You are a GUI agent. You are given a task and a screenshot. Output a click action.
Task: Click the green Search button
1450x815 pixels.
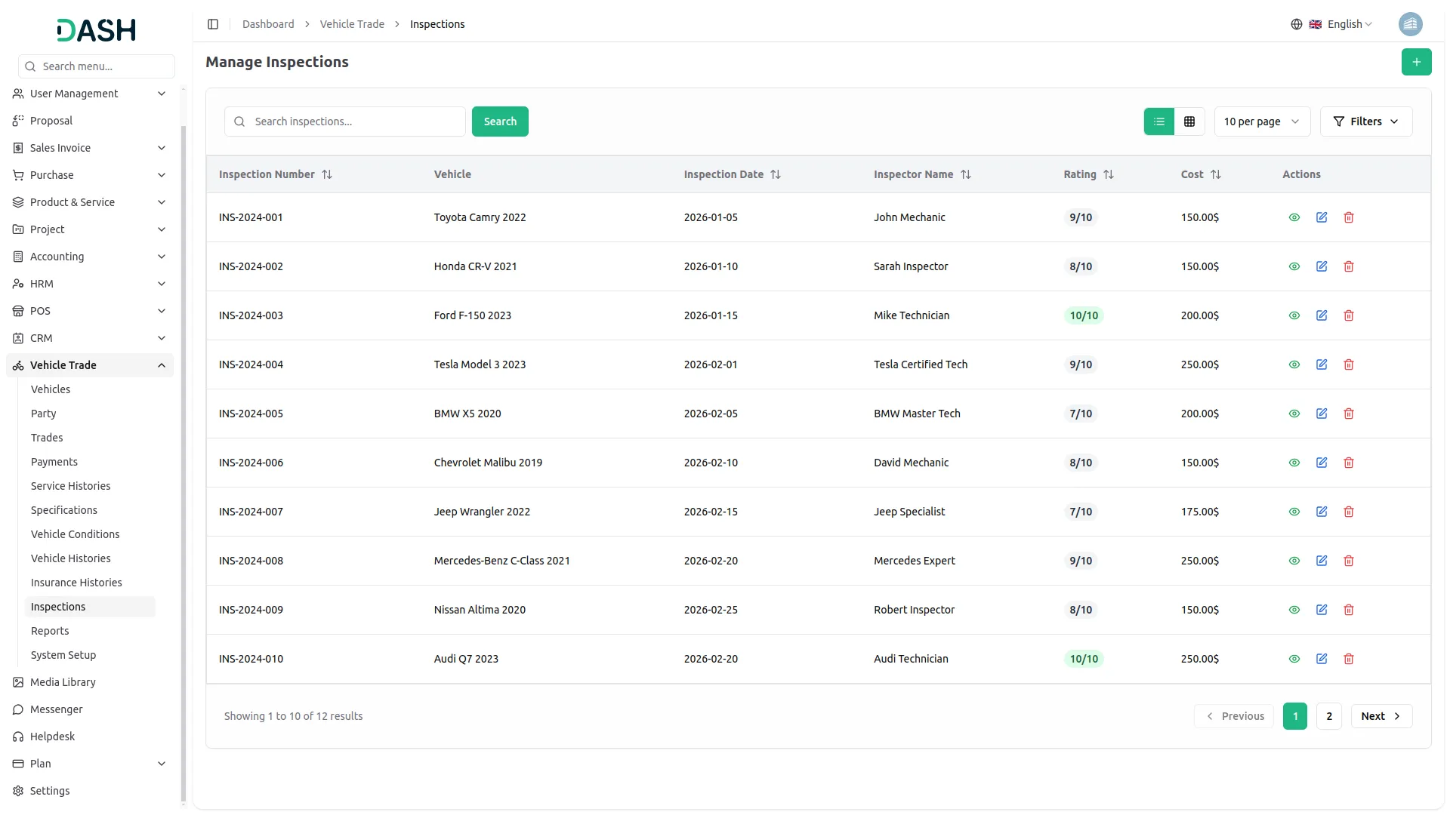pyautogui.click(x=500, y=121)
